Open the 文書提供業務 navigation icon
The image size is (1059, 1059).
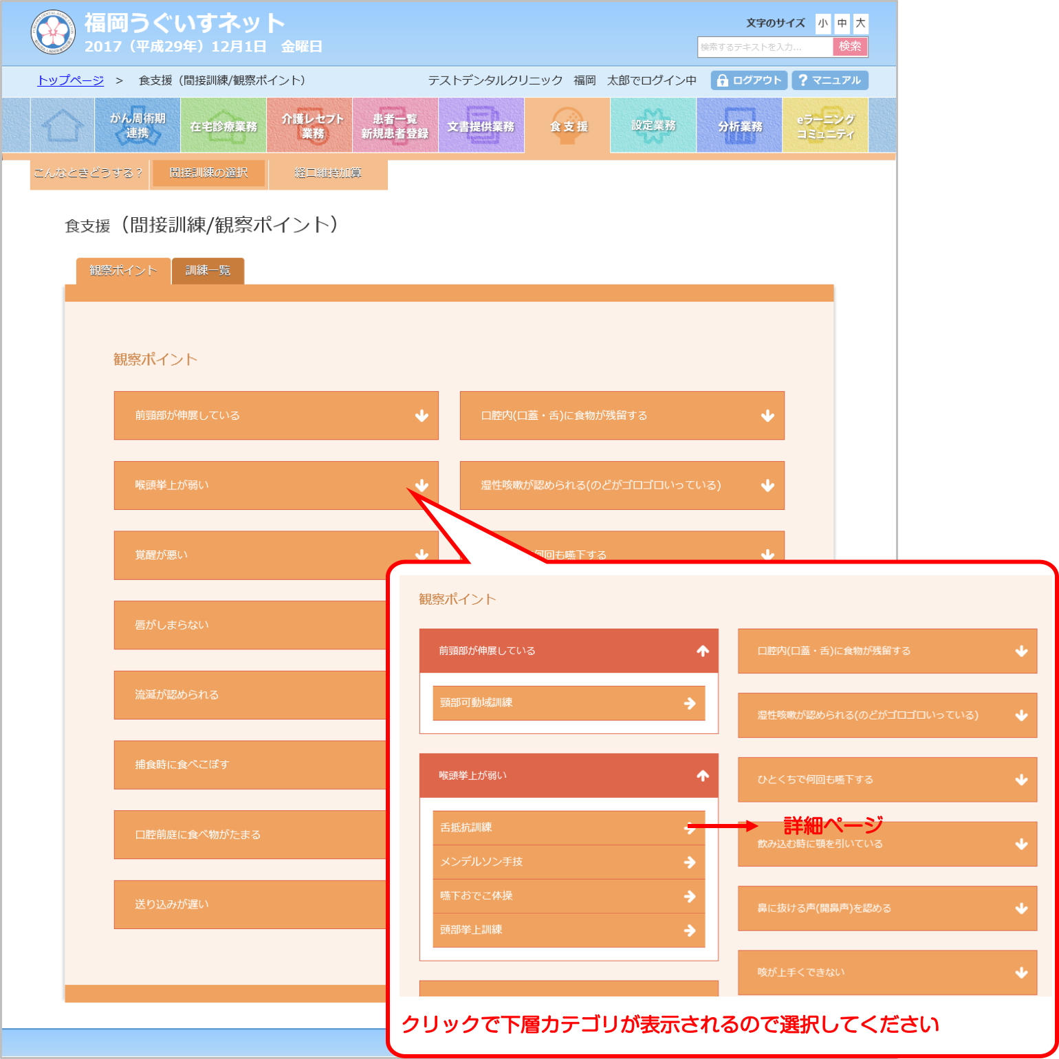[x=481, y=125]
